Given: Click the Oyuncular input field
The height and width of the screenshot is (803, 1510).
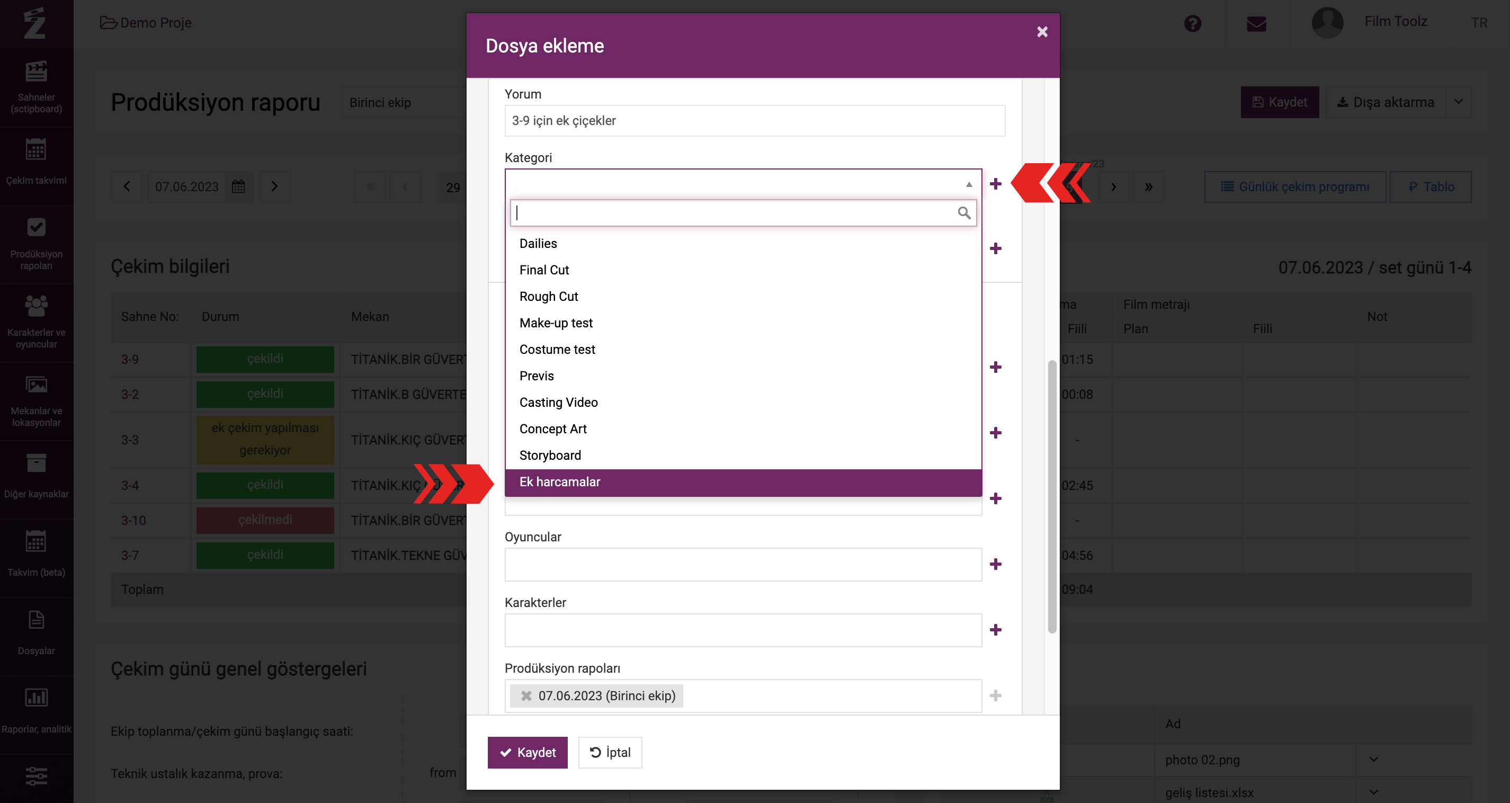Looking at the screenshot, I should [x=743, y=564].
